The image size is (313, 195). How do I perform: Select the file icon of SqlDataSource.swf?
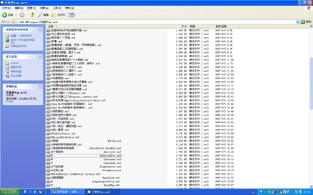click(48, 134)
